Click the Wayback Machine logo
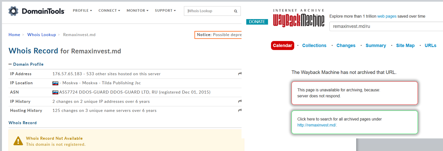 click(x=299, y=18)
